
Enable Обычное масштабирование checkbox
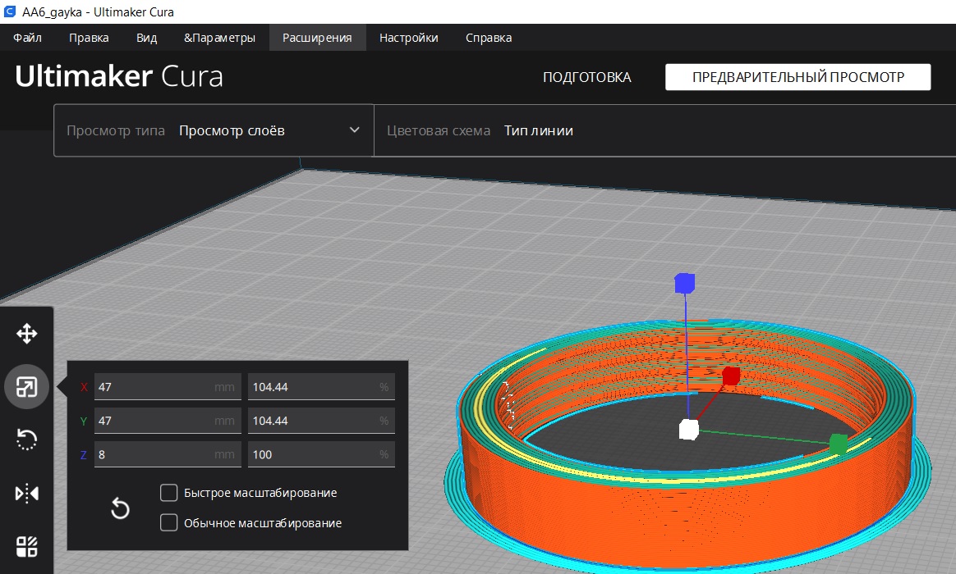coord(169,522)
